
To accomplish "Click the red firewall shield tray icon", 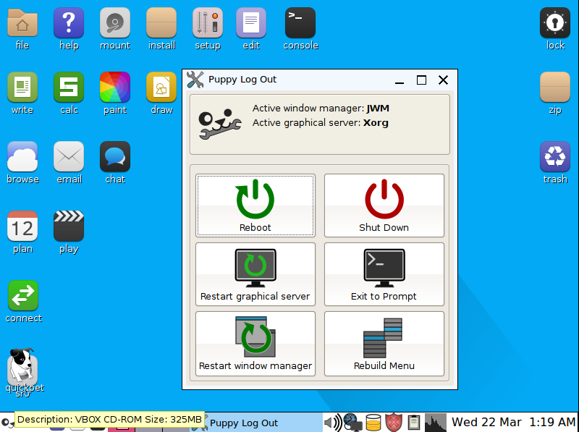I will [394, 423].
